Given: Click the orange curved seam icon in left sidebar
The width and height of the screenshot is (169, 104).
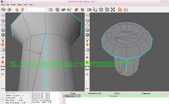Looking at the screenshot, I should [x=3, y=66].
